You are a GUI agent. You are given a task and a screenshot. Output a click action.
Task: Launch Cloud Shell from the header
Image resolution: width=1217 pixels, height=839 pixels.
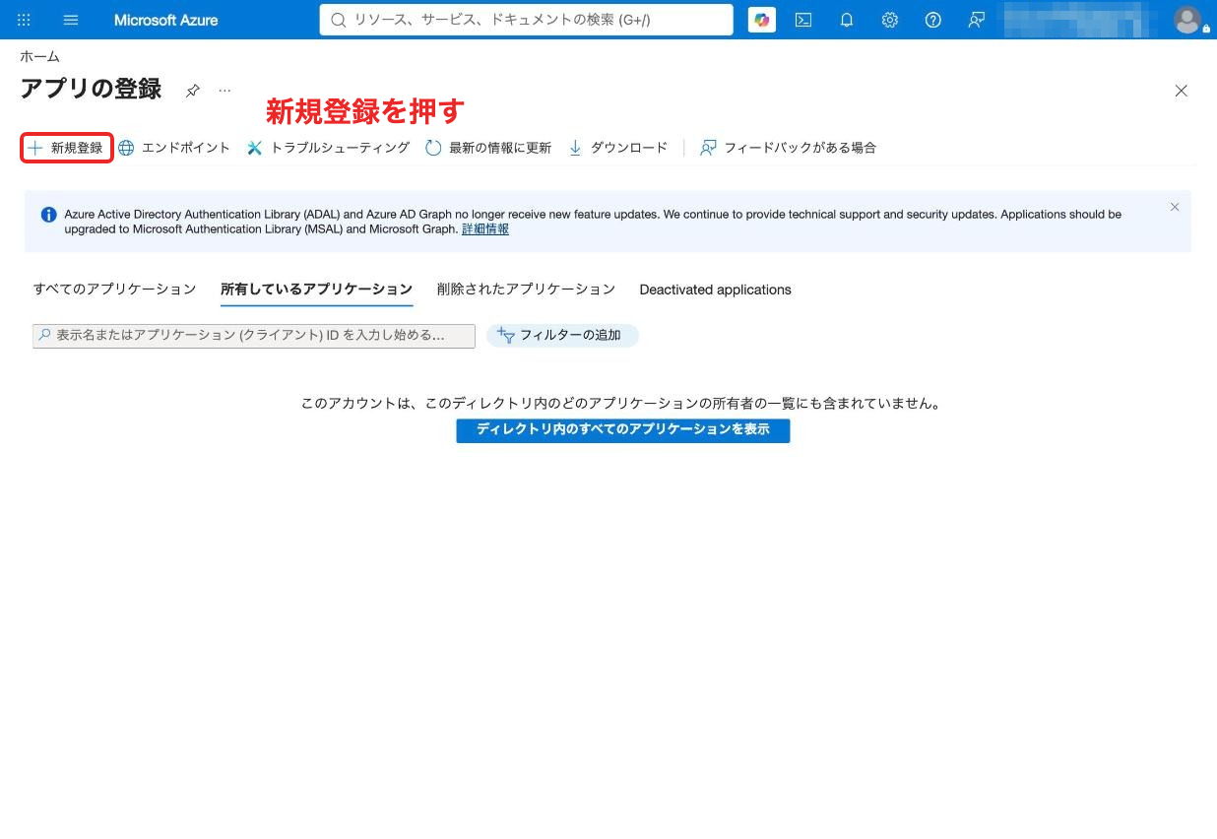[x=803, y=20]
